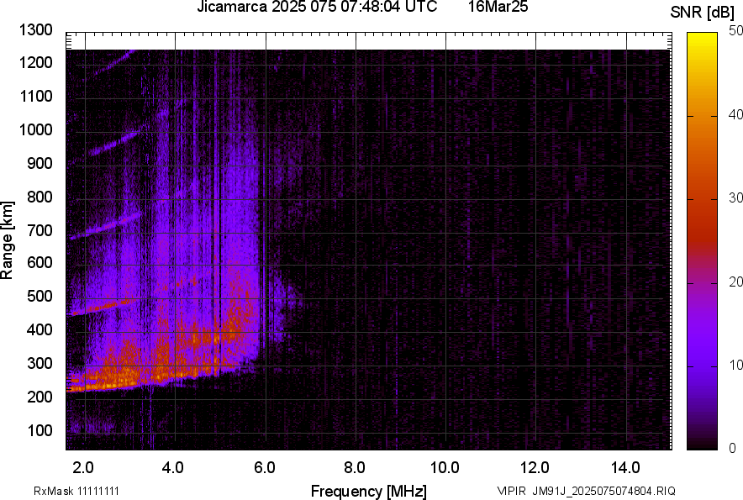
Task: Click the frequency tick label 4.0
Action: pos(173,468)
